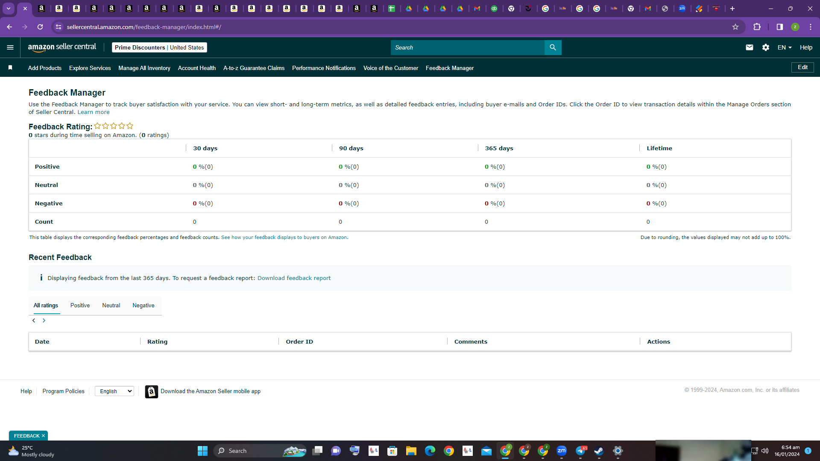Click the Actions column header

(659, 342)
